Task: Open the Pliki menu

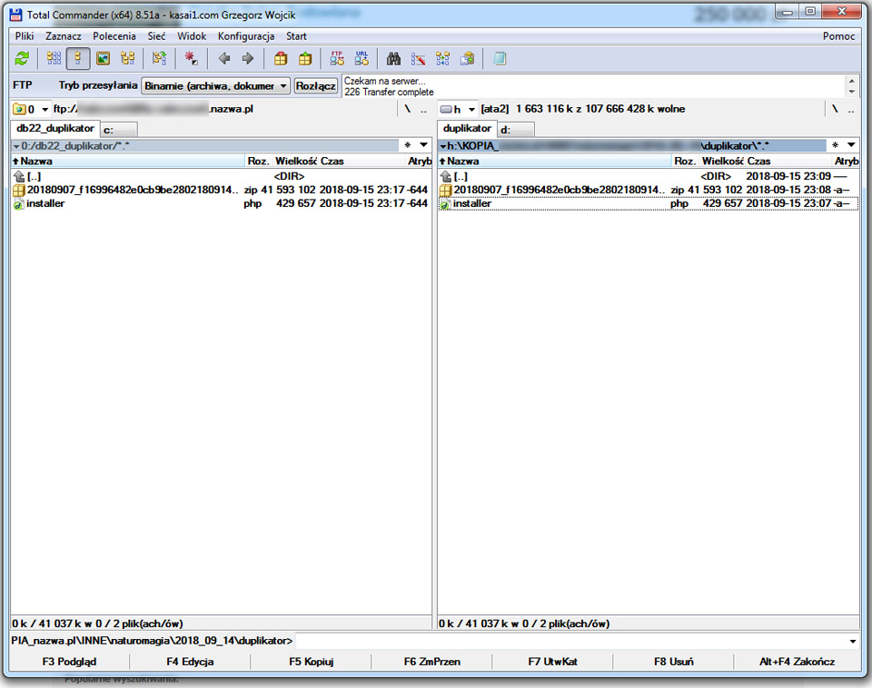Action: click(25, 36)
